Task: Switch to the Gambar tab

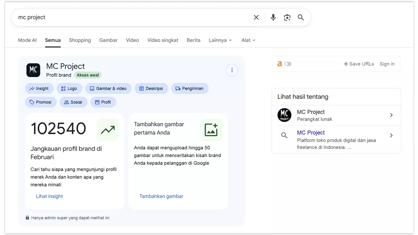Action: pos(108,40)
